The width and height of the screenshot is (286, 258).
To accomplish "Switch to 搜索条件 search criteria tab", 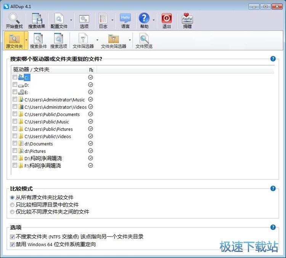I will [39, 41].
